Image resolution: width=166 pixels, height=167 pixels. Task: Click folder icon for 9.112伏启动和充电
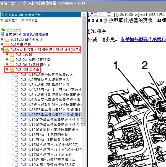pyautogui.click(x=7, y=40)
